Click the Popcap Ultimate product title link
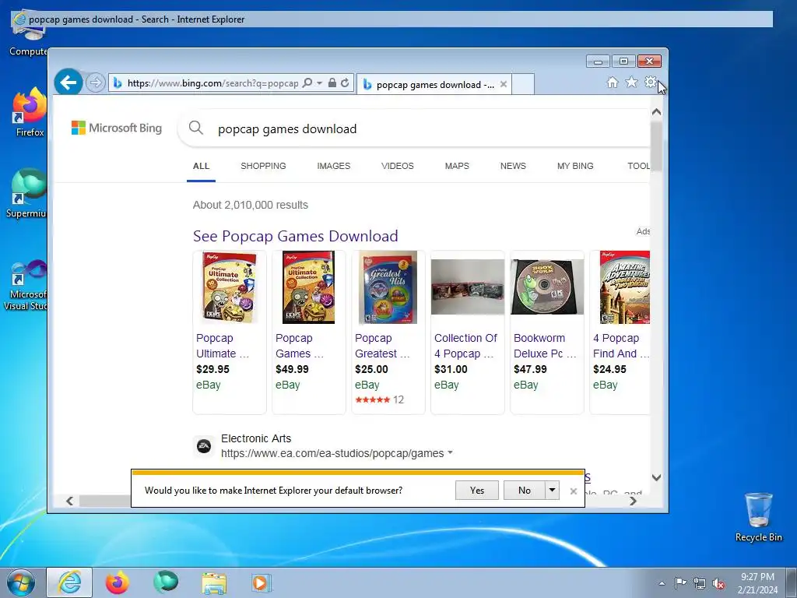797x598 pixels. pos(223,346)
